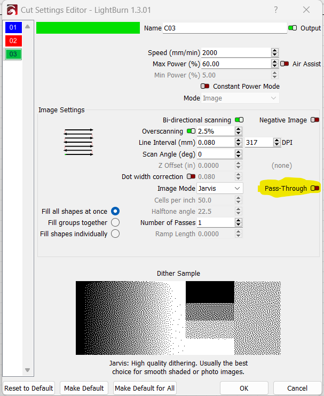Click the help question mark icon
The width and height of the screenshot is (324, 396).
point(276,10)
